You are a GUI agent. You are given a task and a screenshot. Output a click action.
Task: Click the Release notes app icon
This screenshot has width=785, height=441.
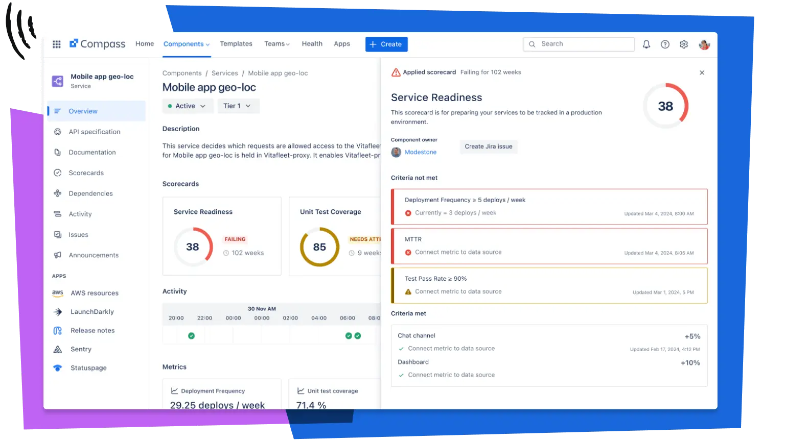[x=58, y=331]
